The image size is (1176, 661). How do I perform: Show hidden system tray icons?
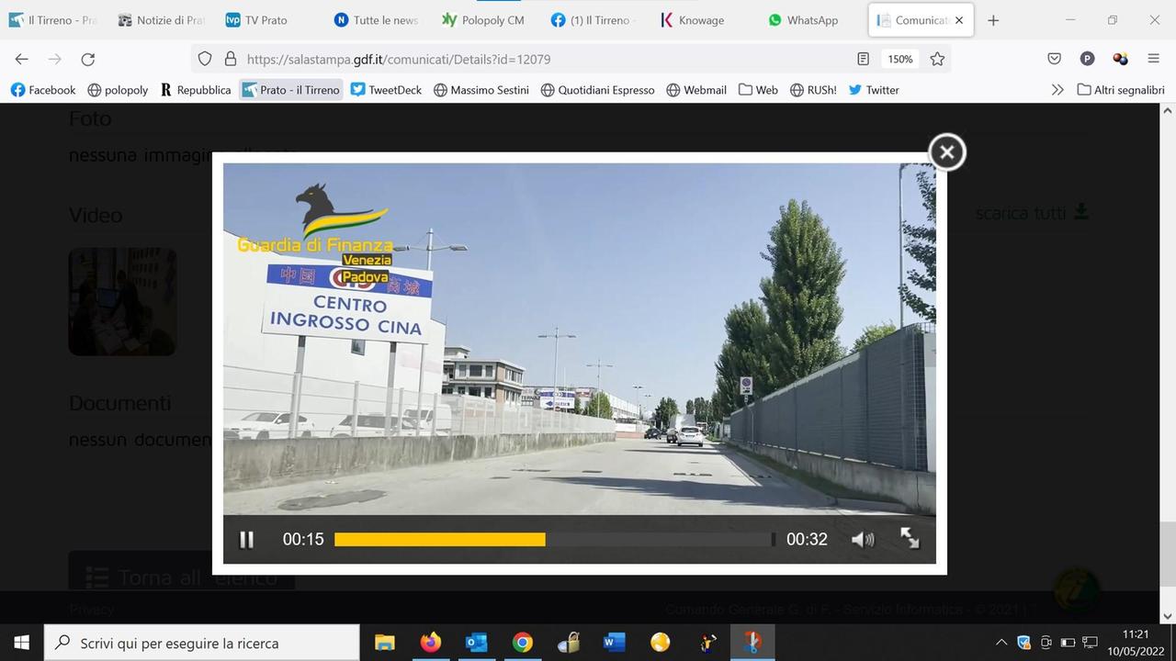click(1001, 643)
